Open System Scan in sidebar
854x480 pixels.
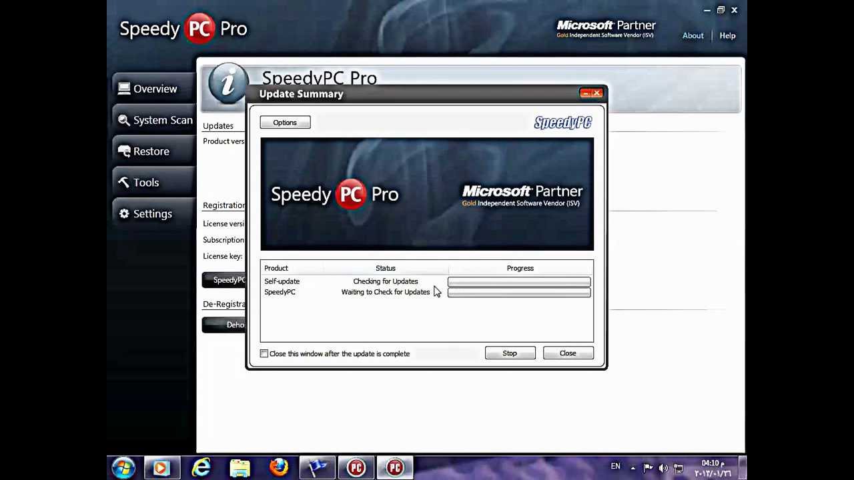pos(153,120)
